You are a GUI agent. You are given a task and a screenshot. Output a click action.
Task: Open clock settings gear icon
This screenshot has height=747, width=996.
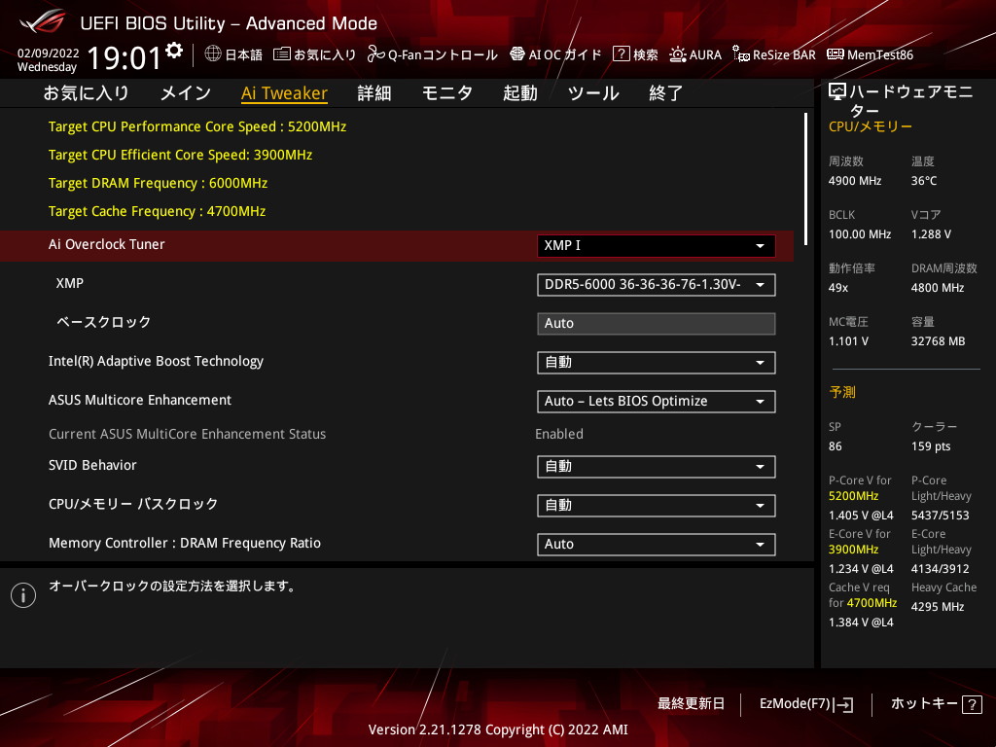pos(174,50)
